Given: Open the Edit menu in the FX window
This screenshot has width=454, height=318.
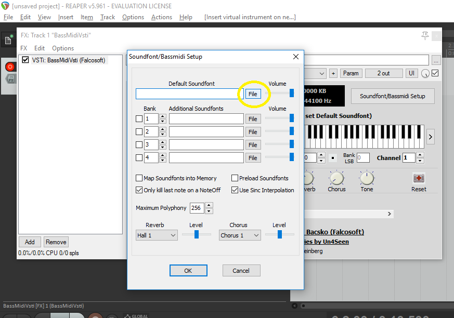Looking at the screenshot, I should [40, 48].
